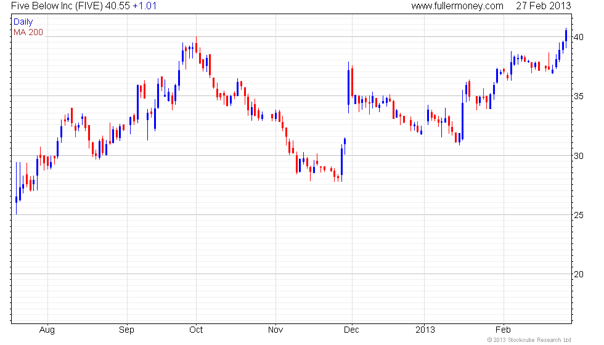Jump to the Dec time axis marker
Viewport: 604px width, 345px height.
pos(352,330)
